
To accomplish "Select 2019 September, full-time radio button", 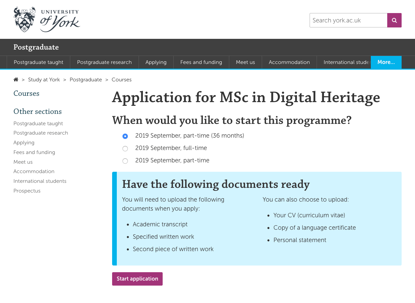I will coord(125,148).
